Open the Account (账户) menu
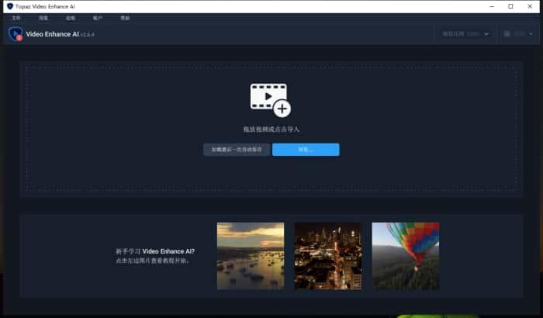Image resolution: width=543 pixels, height=318 pixels. point(97,18)
